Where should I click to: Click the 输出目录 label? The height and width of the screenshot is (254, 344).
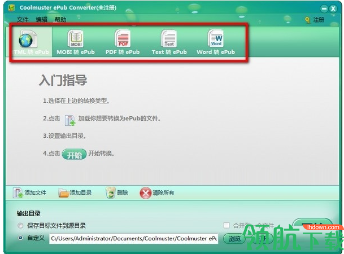(28, 213)
